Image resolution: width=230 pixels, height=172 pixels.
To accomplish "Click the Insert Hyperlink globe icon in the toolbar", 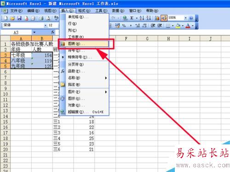I will (x=125, y=18).
